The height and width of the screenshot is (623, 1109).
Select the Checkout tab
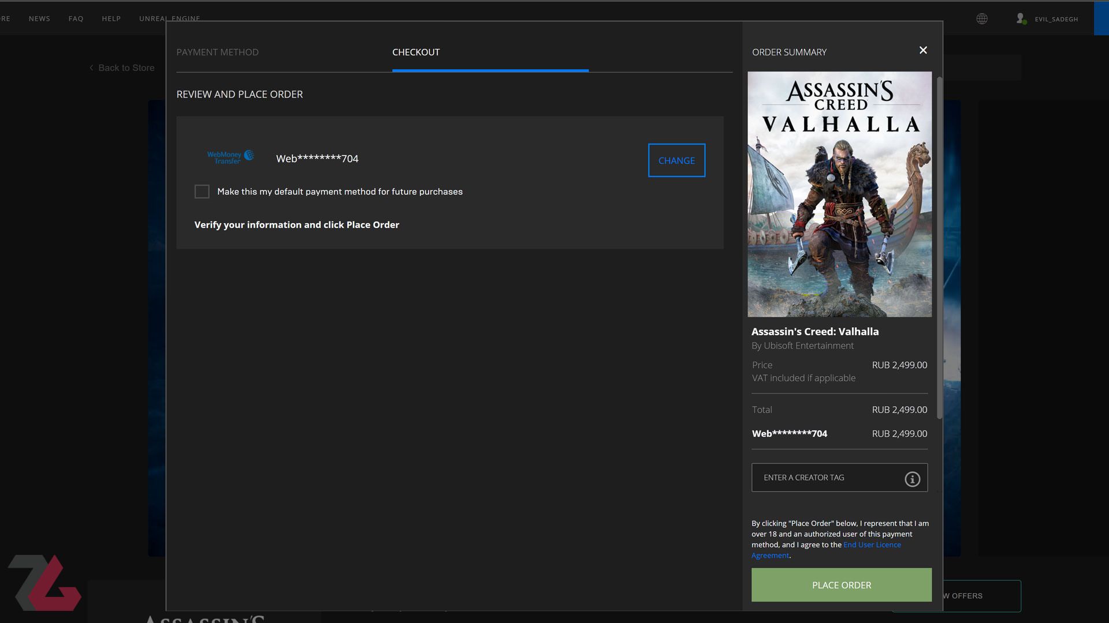click(416, 52)
